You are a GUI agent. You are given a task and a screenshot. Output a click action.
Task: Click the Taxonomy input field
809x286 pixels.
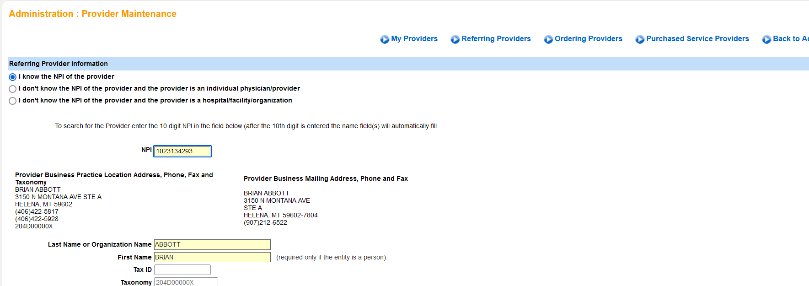186,282
